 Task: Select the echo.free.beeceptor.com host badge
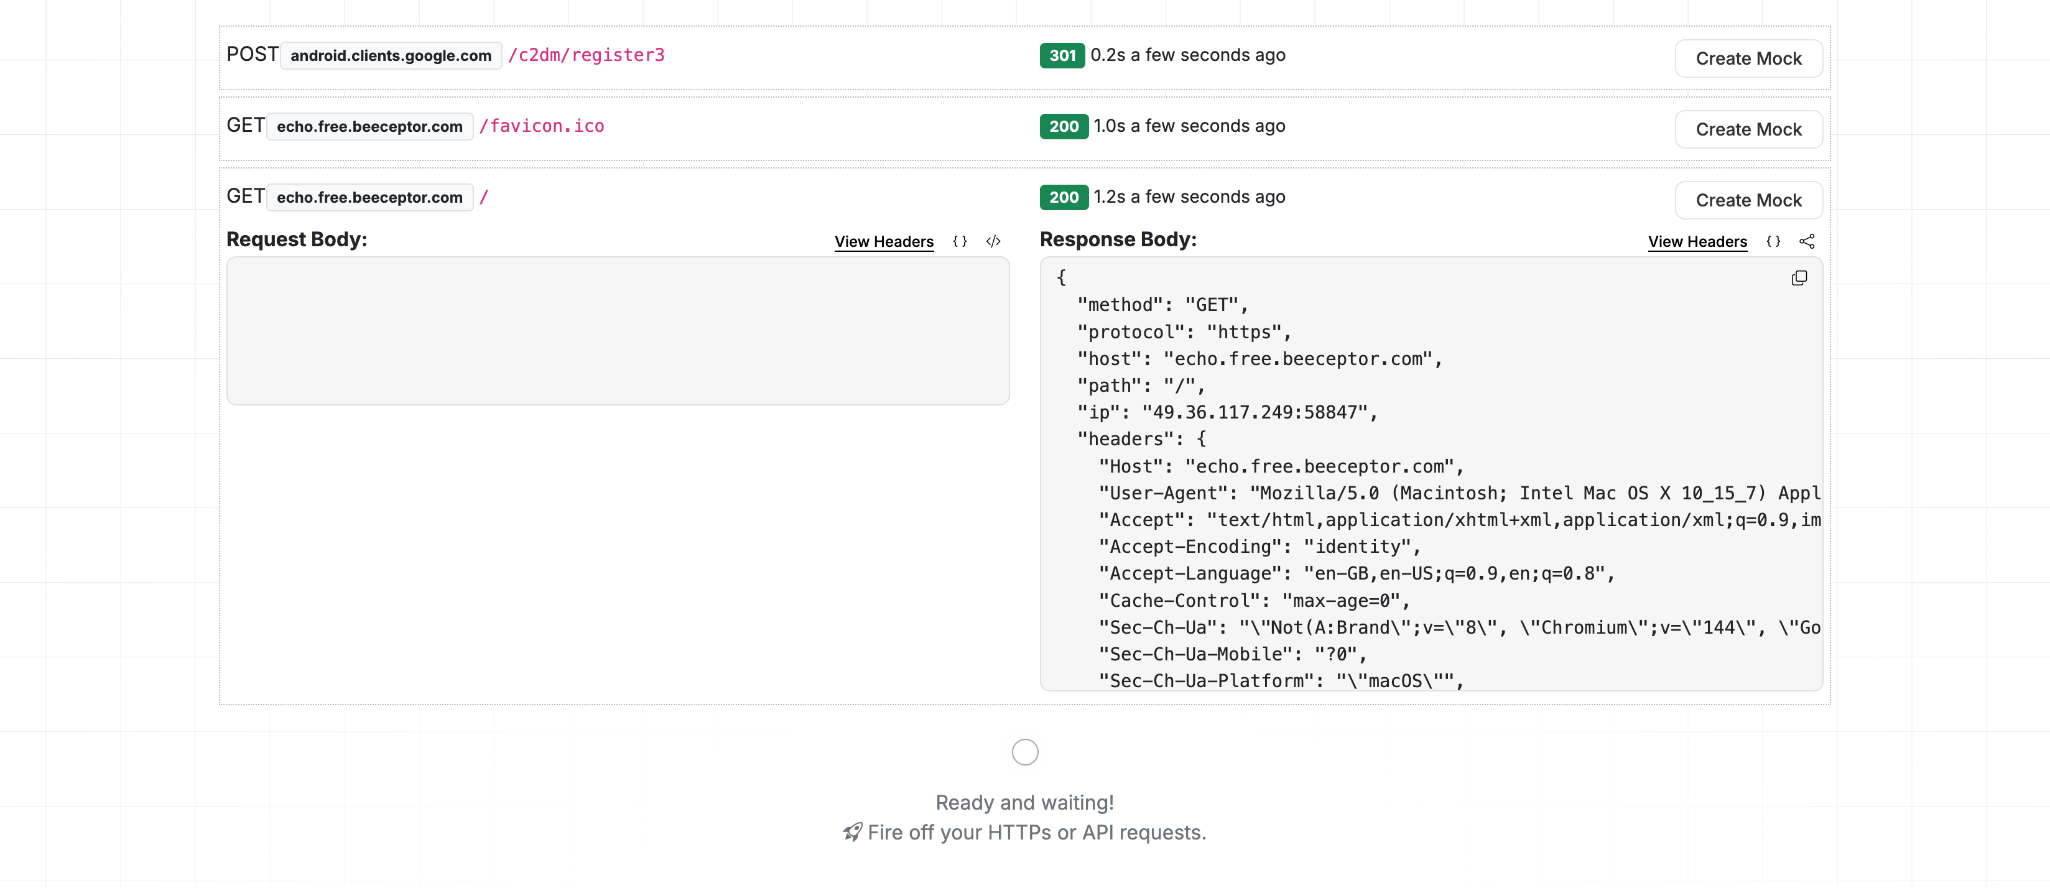point(368,126)
